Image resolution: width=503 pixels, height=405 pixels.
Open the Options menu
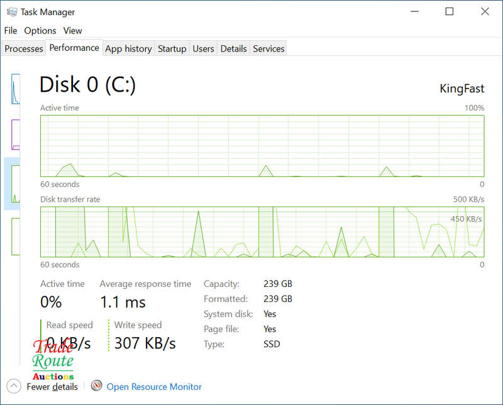coord(40,31)
